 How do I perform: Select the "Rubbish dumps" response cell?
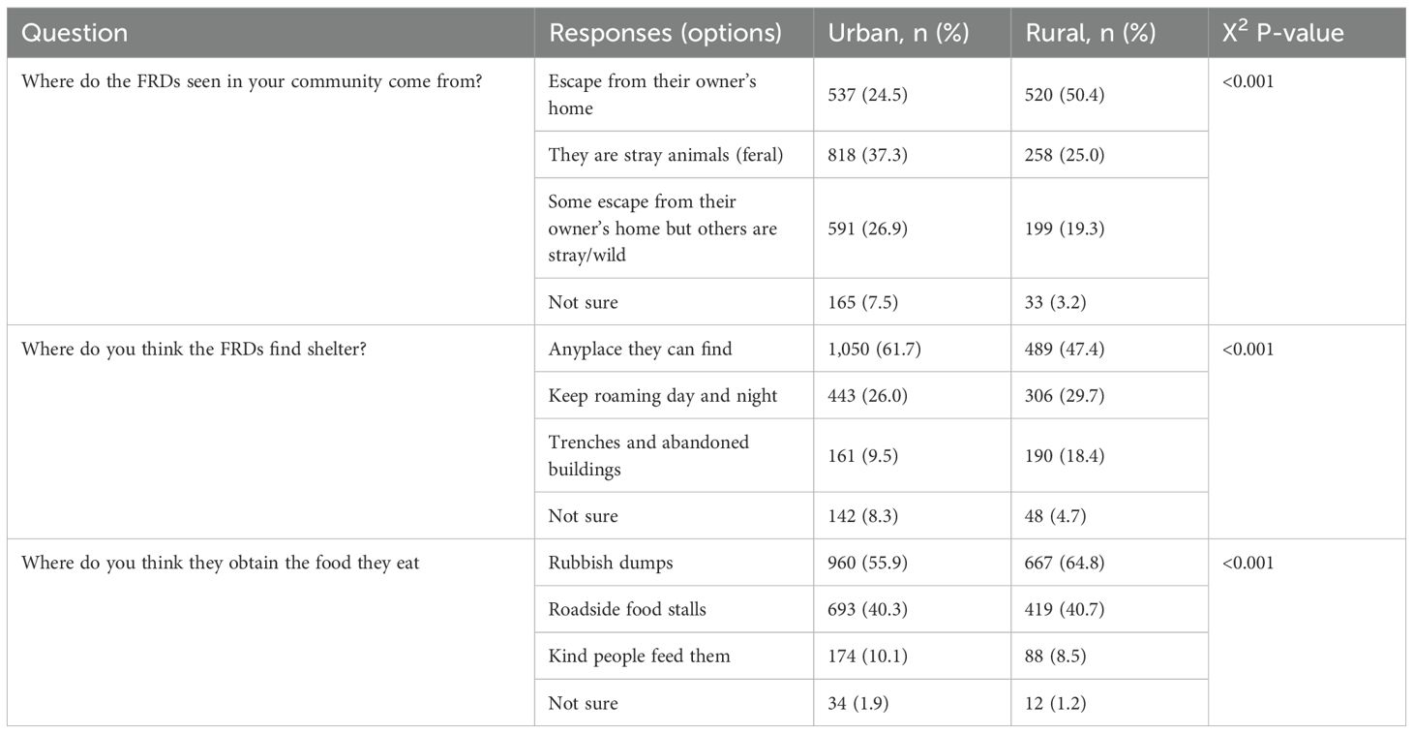tap(611, 562)
